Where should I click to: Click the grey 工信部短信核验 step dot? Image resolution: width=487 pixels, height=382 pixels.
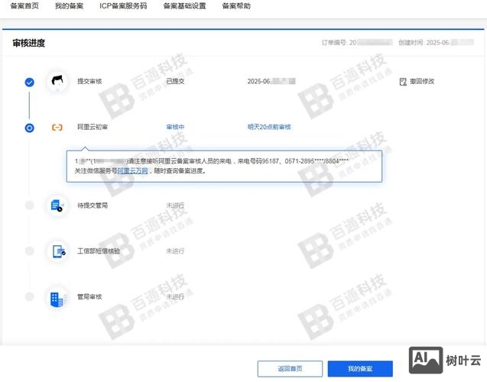pos(30,251)
